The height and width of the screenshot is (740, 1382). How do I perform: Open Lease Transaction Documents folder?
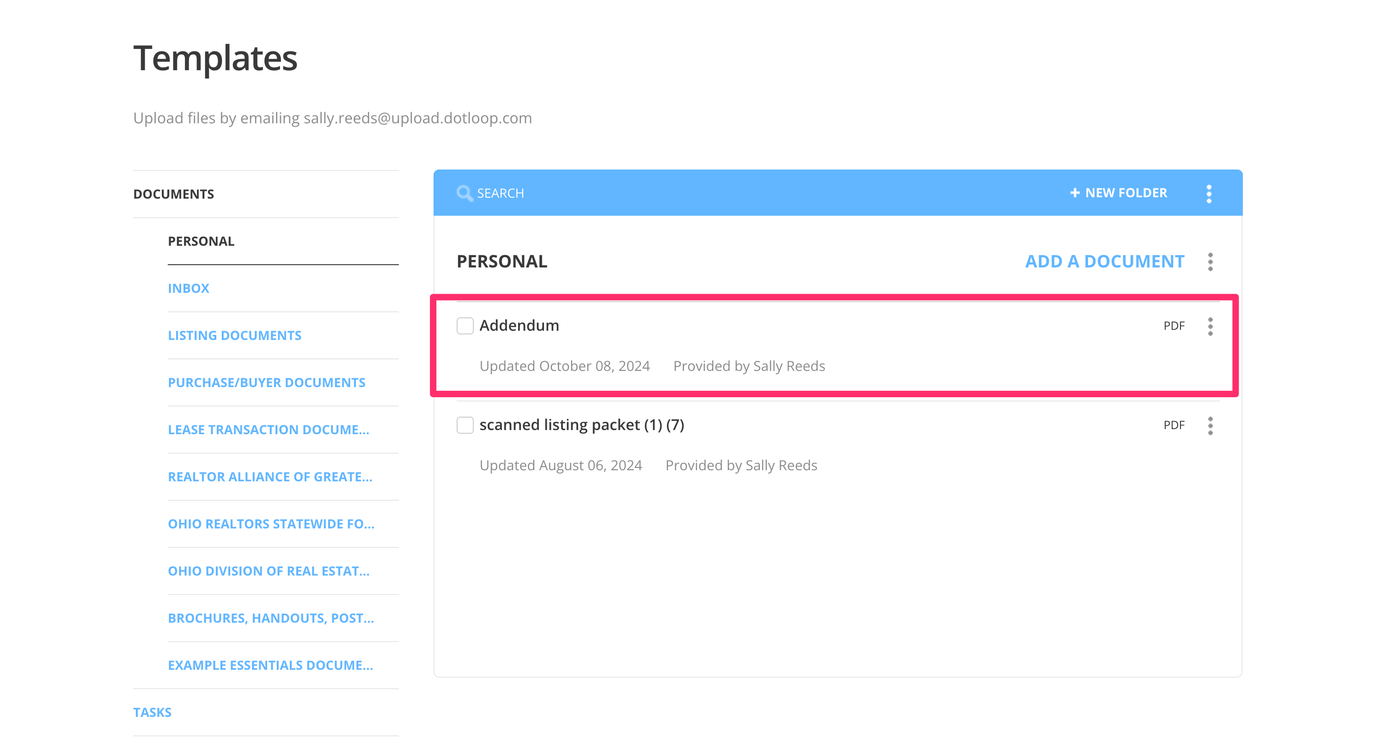[x=268, y=430]
